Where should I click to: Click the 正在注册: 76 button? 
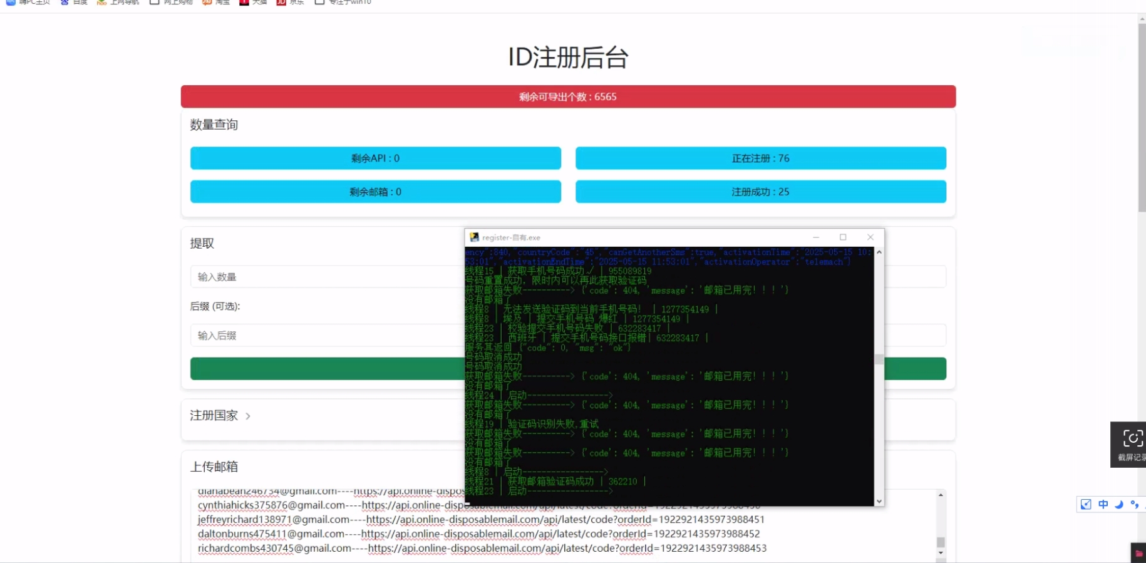click(761, 158)
